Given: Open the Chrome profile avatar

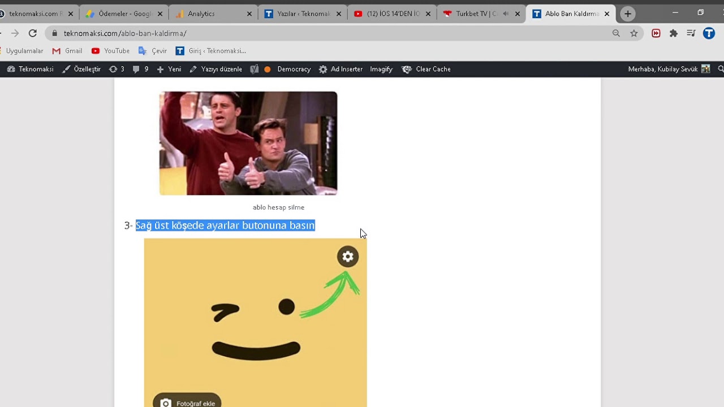Looking at the screenshot, I should (x=709, y=33).
